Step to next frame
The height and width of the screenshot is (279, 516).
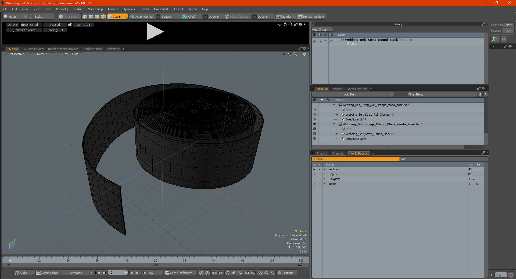point(132,273)
